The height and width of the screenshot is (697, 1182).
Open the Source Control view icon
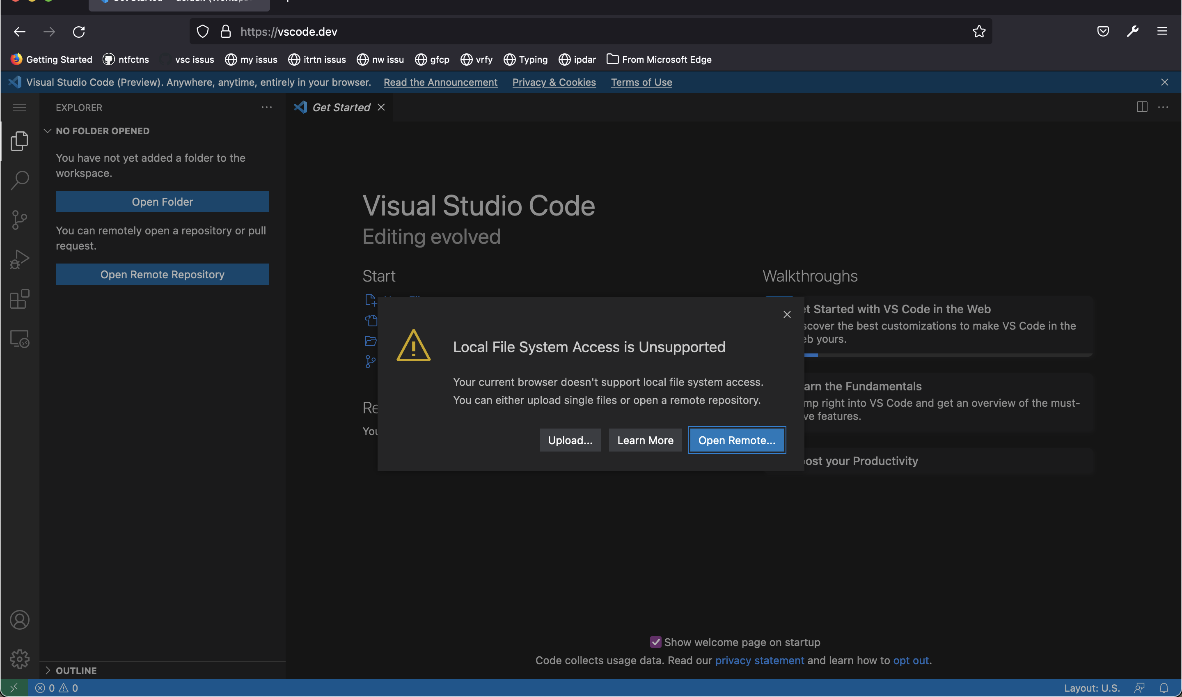(20, 220)
